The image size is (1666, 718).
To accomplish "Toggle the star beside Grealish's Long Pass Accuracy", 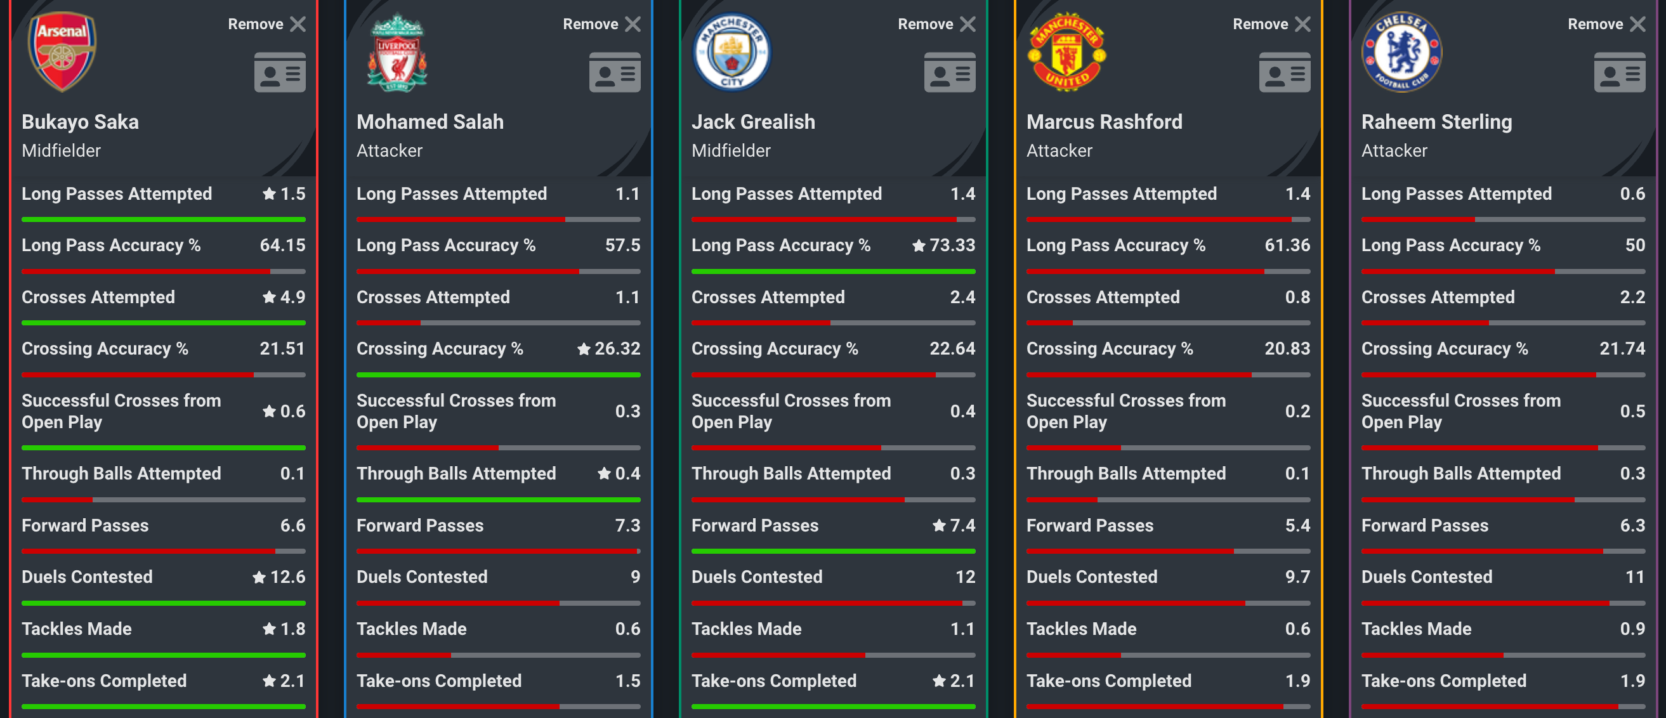I will coord(918,245).
